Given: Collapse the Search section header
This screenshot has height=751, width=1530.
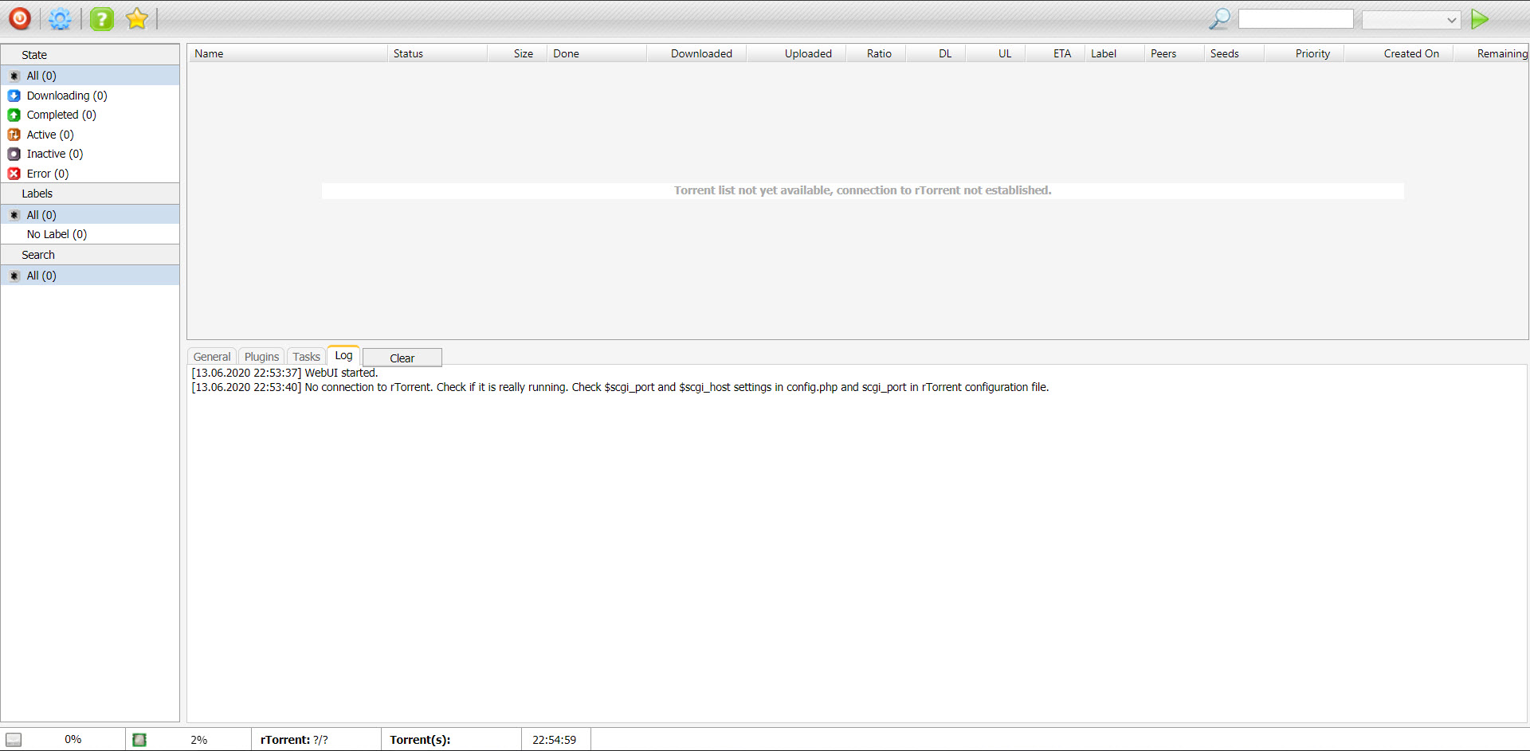Looking at the screenshot, I should tap(37, 254).
